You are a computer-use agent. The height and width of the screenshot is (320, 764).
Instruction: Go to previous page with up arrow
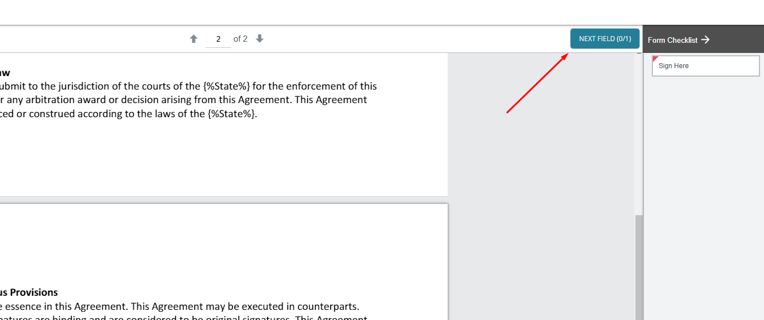coord(193,39)
